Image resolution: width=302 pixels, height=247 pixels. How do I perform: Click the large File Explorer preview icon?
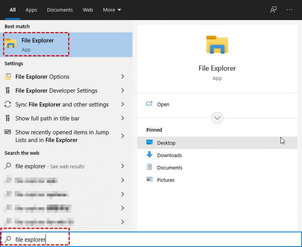pos(217,45)
